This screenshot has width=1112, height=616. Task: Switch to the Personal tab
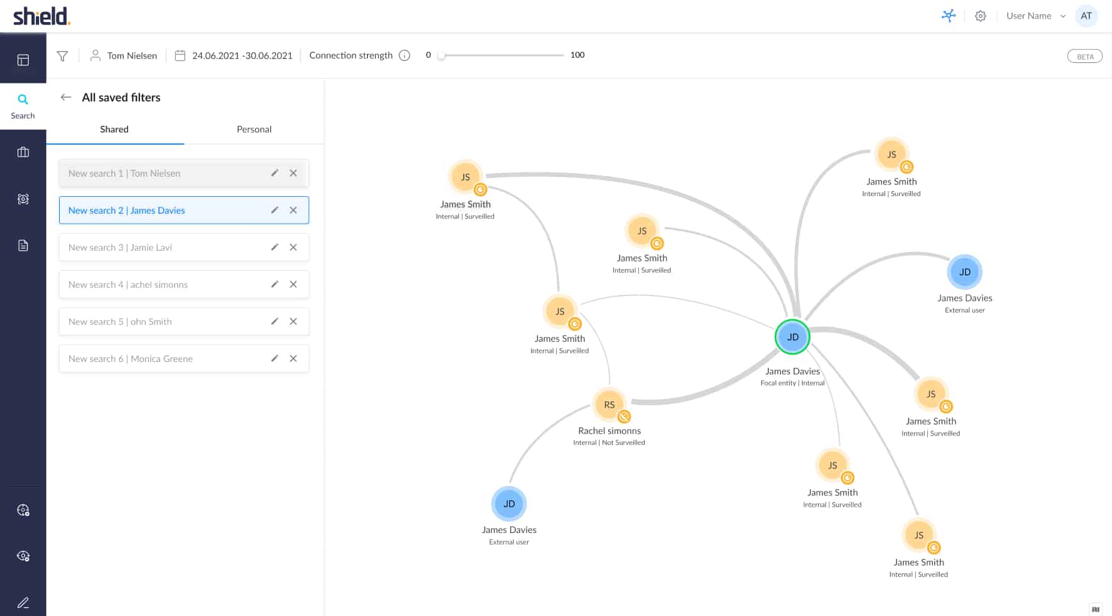pyautogui.click(x=254, y=129)
